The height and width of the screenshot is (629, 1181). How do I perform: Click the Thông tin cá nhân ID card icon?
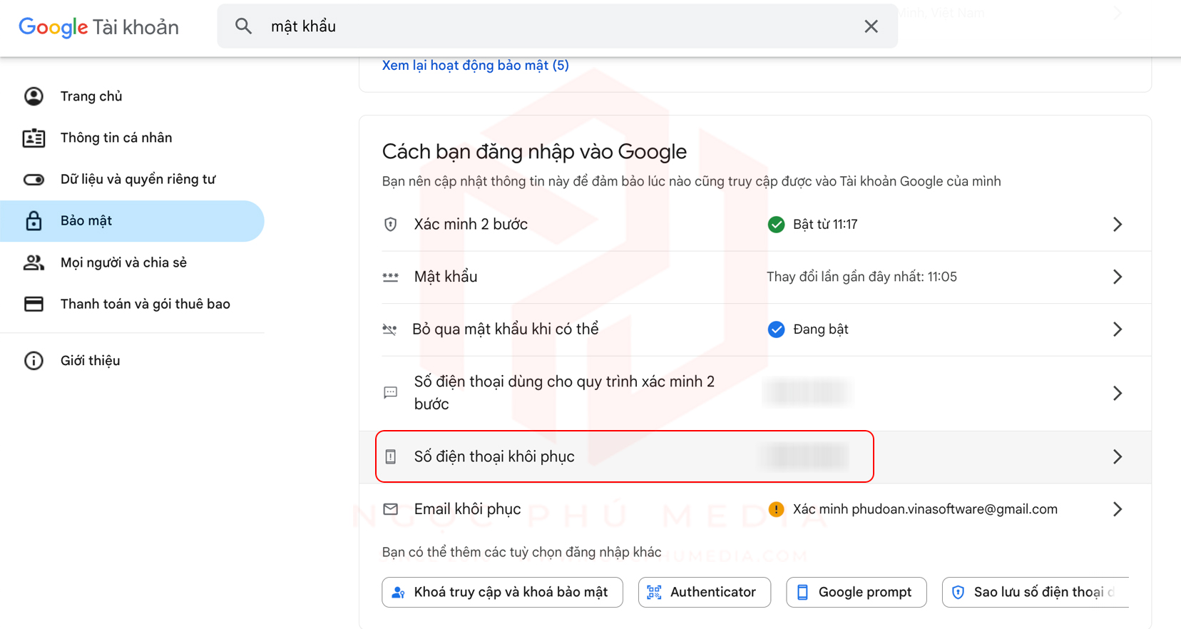click(34, 138)
